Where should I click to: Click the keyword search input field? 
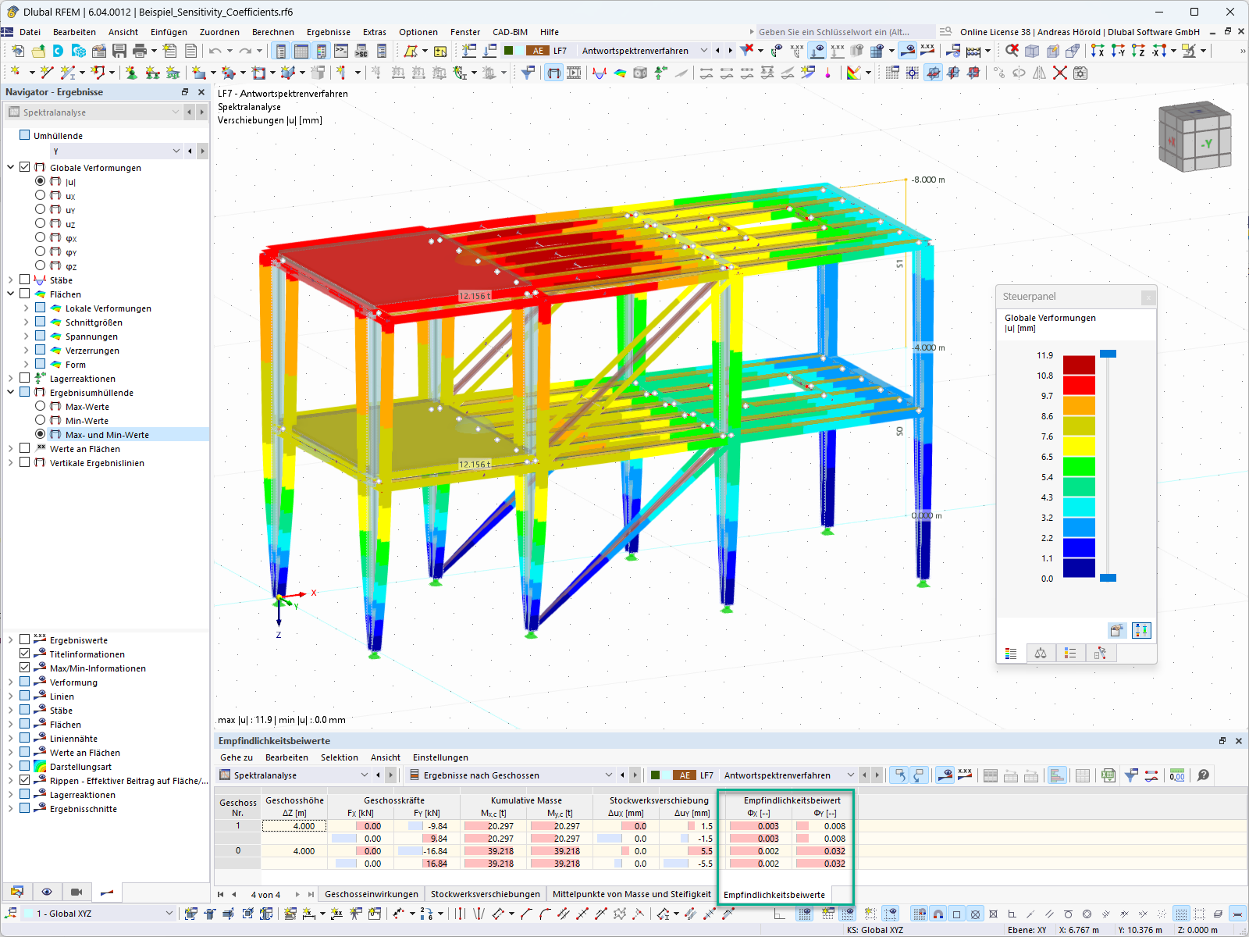[846, 32]
